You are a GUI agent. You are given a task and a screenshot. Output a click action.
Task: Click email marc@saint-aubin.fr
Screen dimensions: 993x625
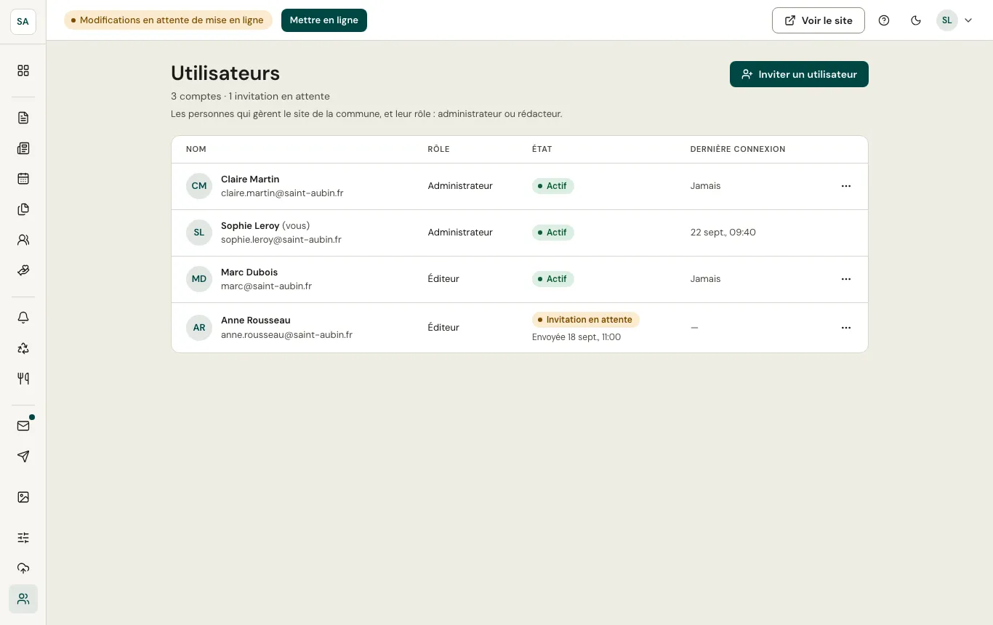[x=266, y=286]
